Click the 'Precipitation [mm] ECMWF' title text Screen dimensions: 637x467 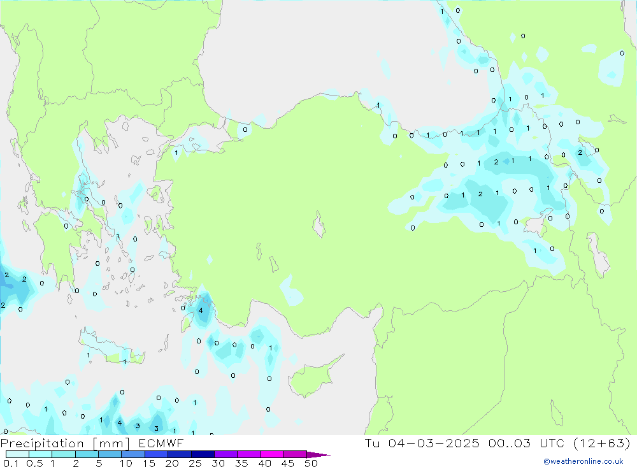click(x=92, y=443)
